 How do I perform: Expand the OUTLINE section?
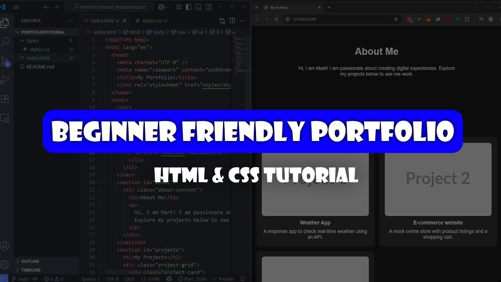coord(30,261)
